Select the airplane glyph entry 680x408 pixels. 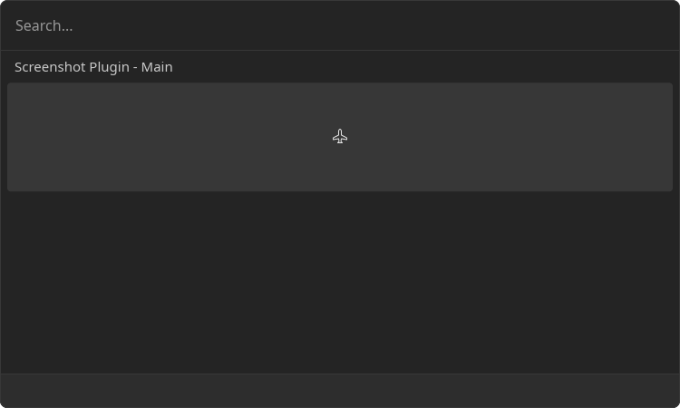point(340,137)
